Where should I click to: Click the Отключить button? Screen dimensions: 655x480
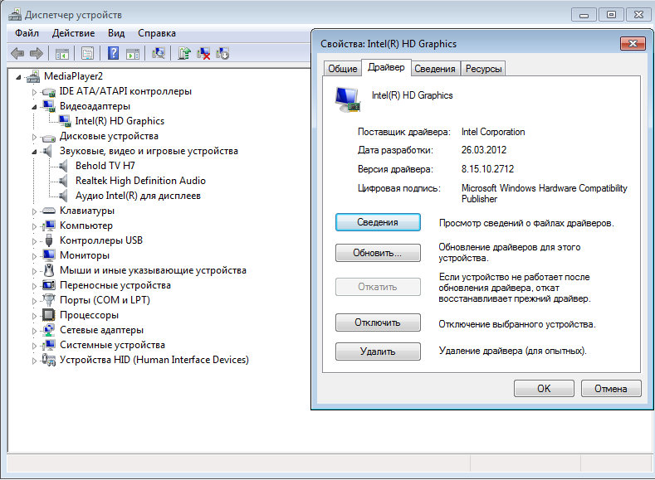(378, 322)
